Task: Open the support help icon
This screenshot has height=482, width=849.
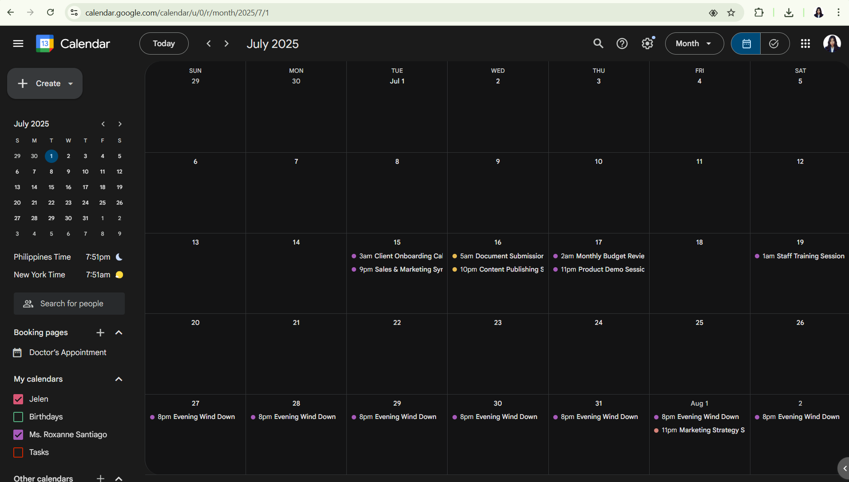Action: pos(622,43)
